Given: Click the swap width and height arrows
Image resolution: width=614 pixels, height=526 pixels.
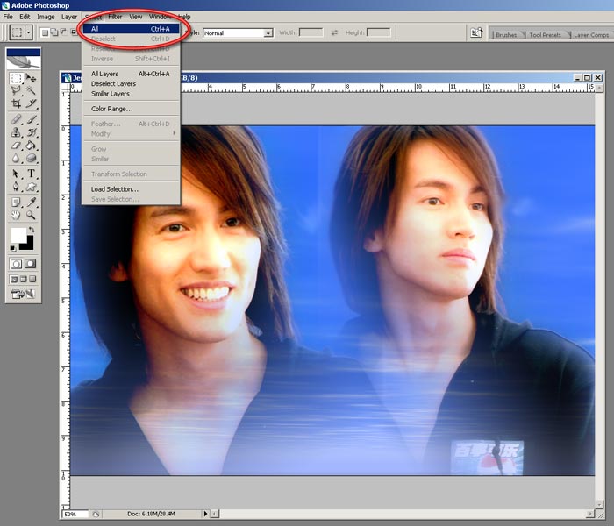Looking at the screenshot, I should click(x=334, y=33).
